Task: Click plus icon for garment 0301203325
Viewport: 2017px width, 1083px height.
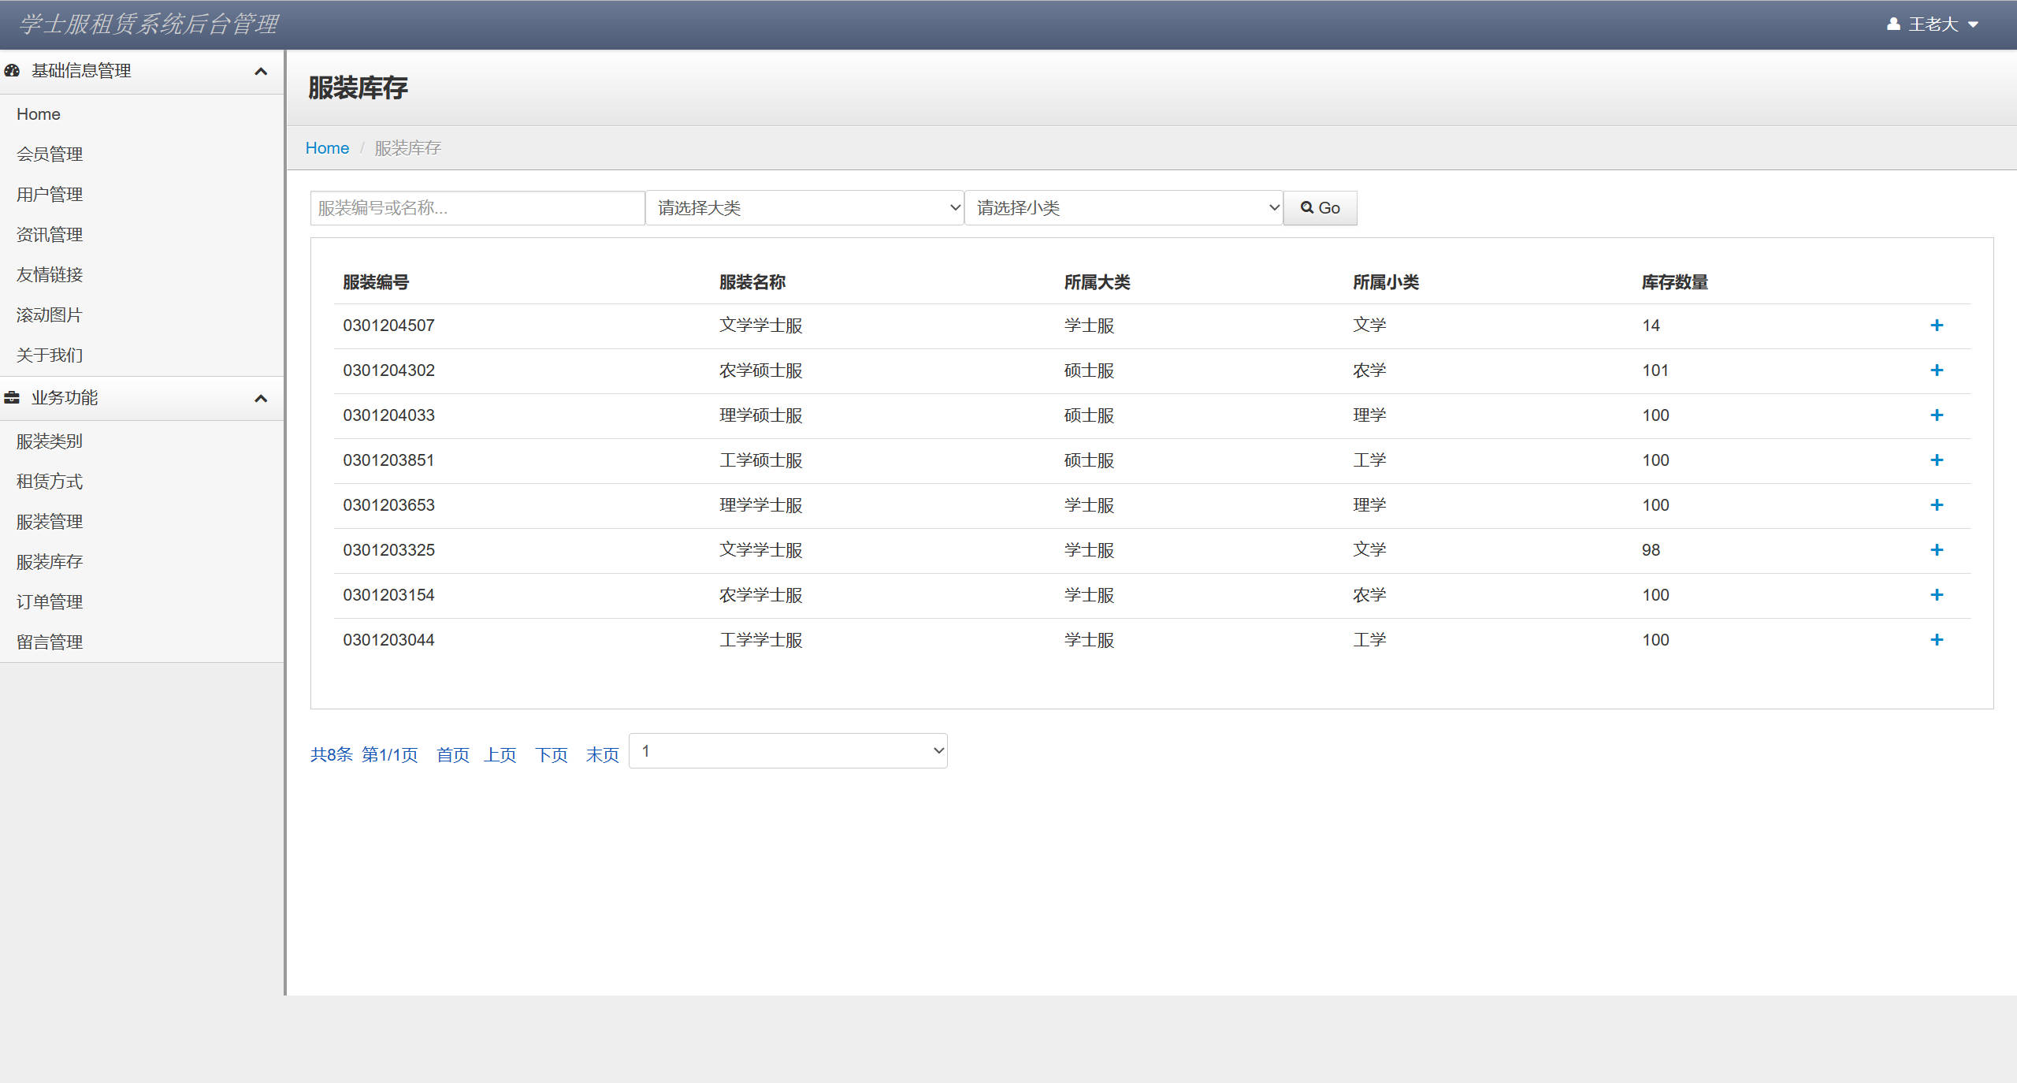Action: click(1937, 550)
